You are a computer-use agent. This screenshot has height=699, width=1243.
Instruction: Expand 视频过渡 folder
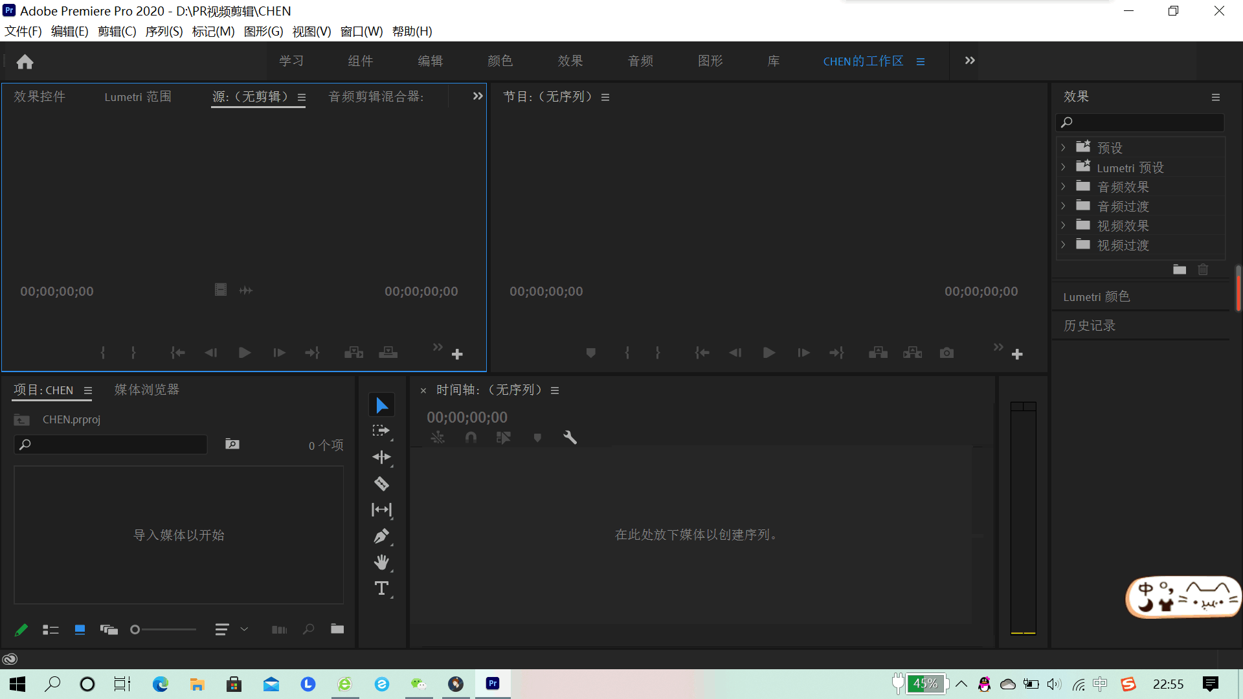click(x=1063, y=245)
